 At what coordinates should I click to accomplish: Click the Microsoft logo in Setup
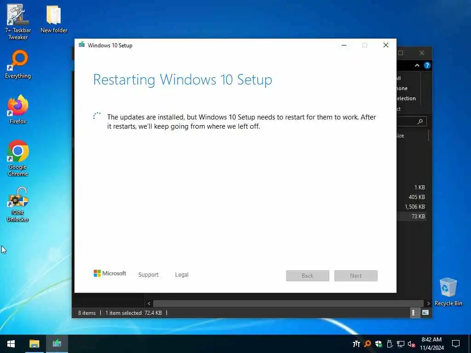(109, 273)
